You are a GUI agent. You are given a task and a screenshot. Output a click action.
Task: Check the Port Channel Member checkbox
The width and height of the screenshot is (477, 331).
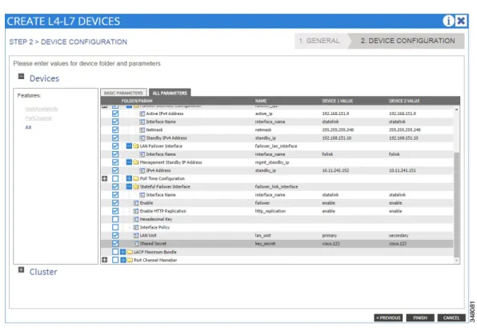(x=115, y=260)
